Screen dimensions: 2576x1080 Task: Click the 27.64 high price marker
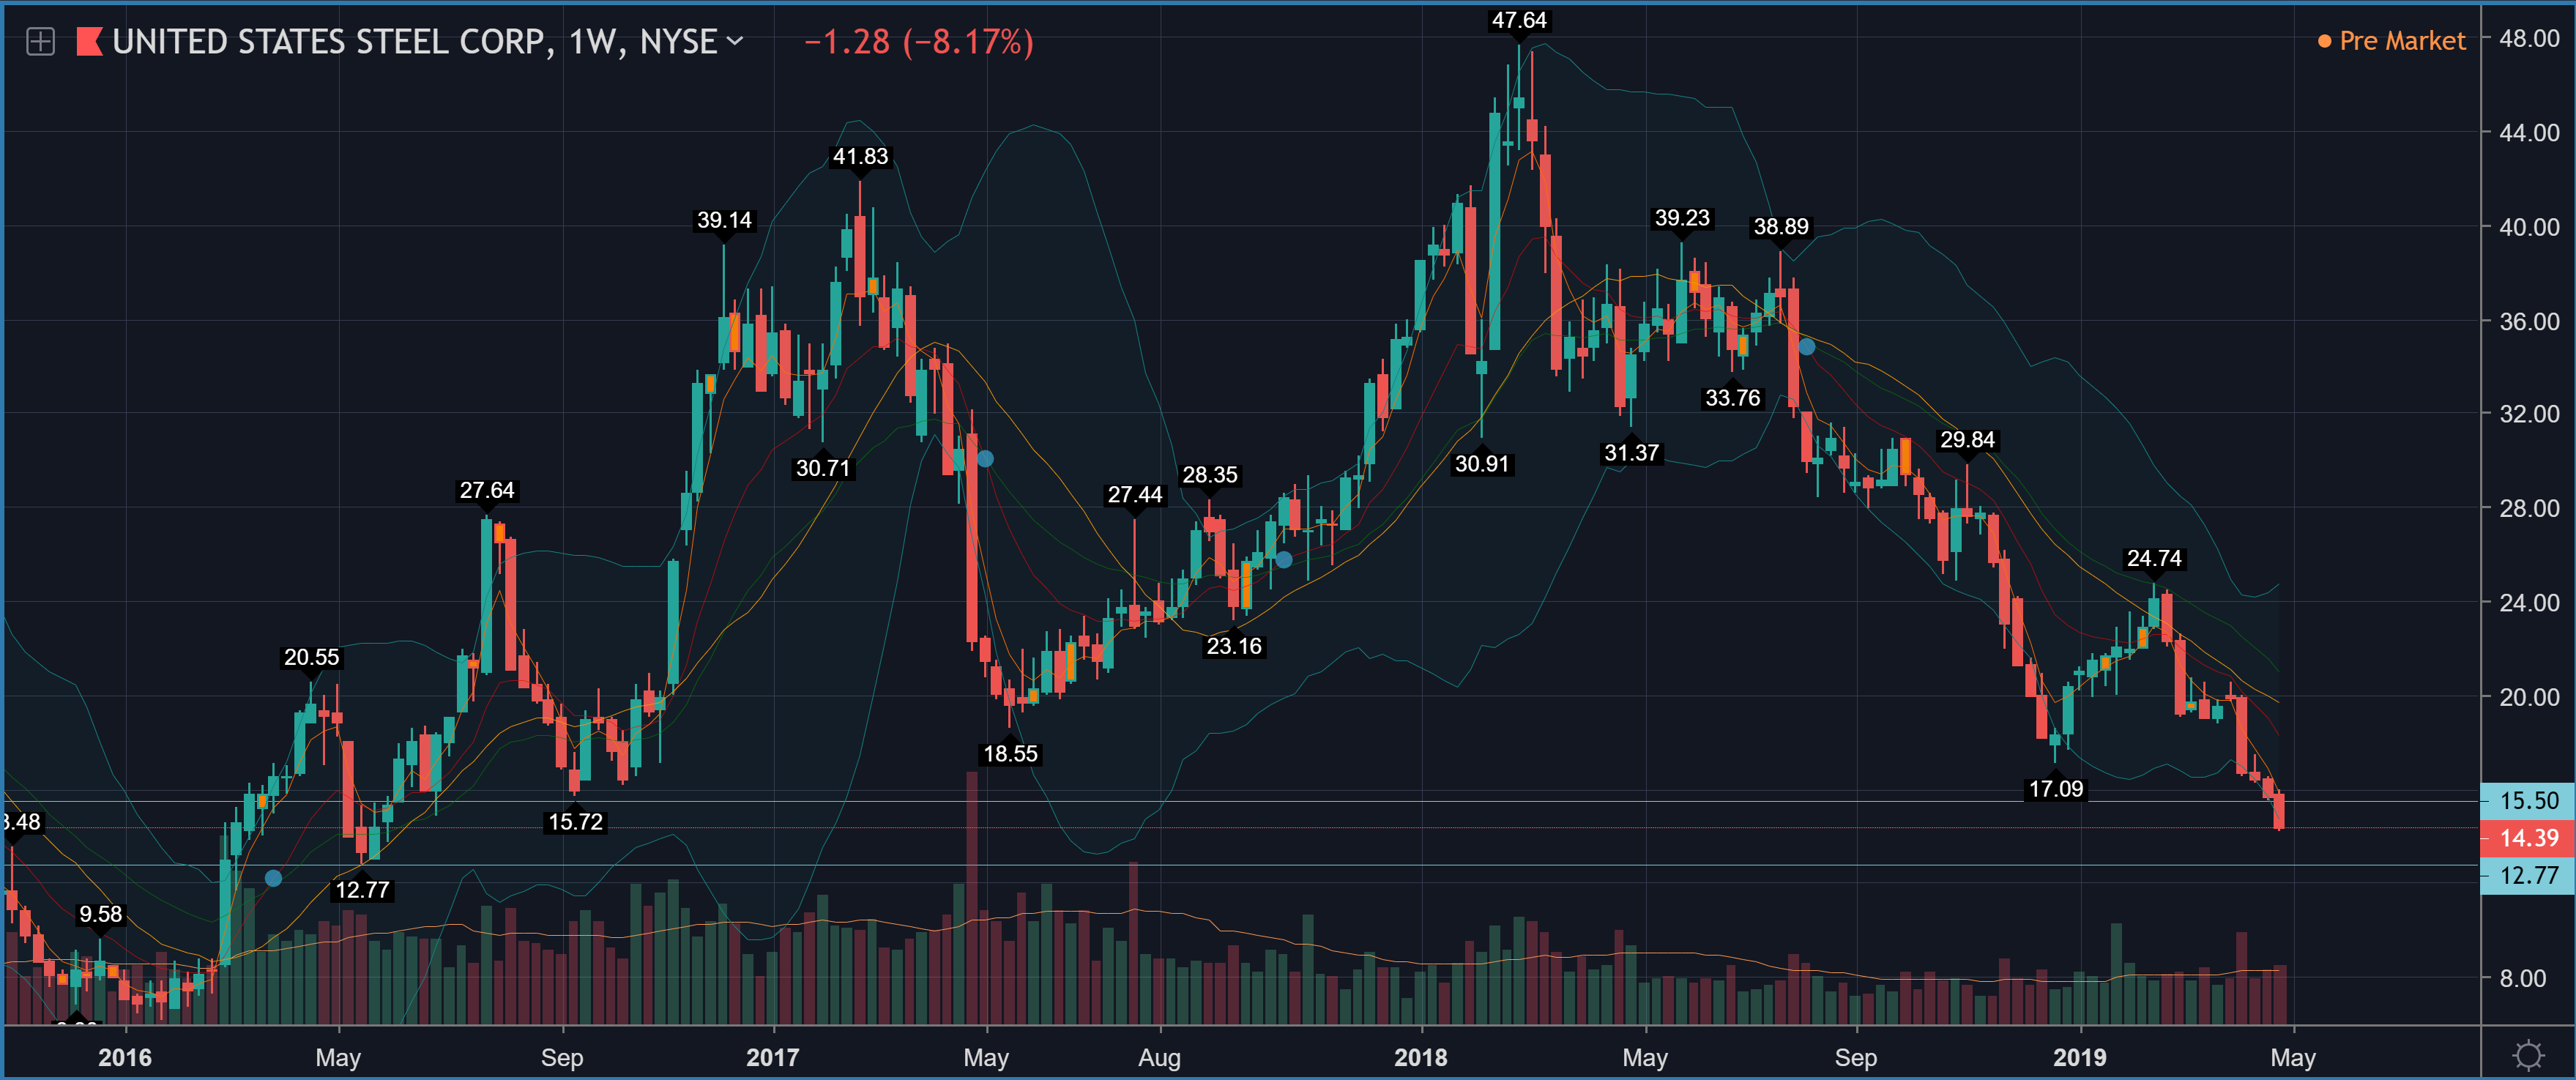[x=487, y=491]
